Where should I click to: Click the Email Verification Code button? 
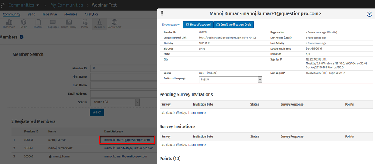[x=234, y=25]
